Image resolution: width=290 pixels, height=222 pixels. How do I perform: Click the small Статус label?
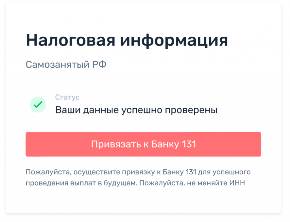pyautogui.click(x=67, y=98)
